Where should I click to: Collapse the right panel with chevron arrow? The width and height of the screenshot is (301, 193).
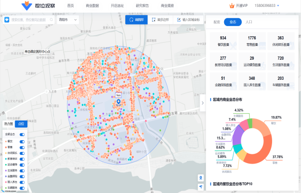(x=203, y=103)
